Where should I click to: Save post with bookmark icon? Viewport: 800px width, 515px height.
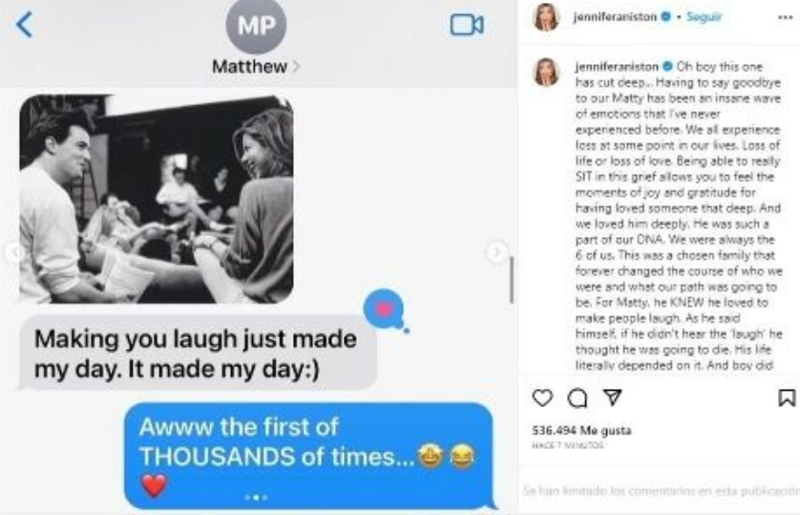click(x=787, y=397)
